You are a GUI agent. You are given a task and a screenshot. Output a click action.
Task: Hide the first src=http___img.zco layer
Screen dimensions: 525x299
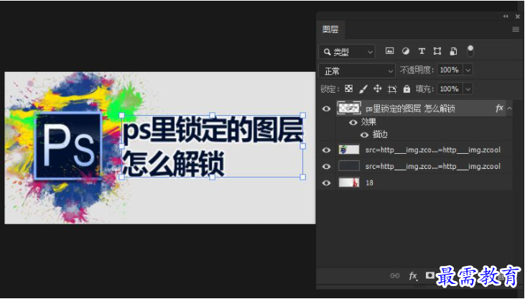pos(327,149)
